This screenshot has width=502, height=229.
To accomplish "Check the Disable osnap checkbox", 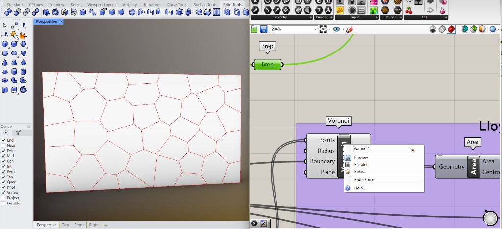I will pos(3,204).
